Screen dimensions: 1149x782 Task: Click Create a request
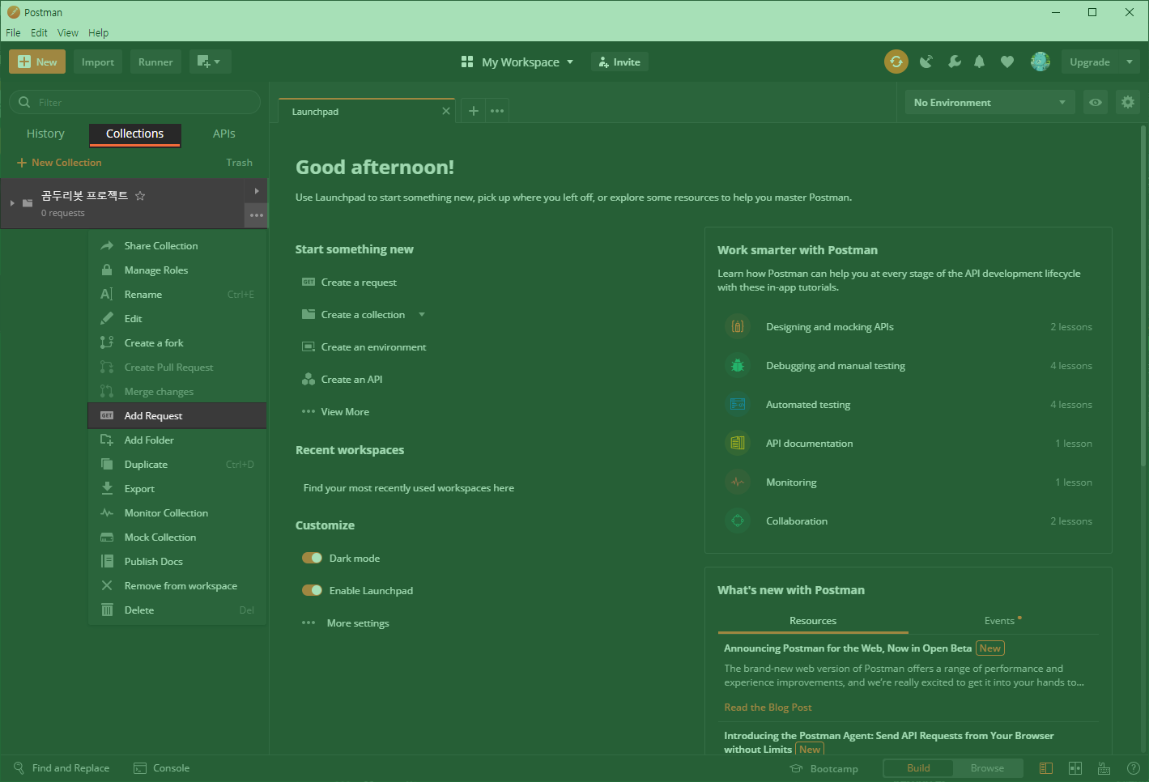(349, 283)
